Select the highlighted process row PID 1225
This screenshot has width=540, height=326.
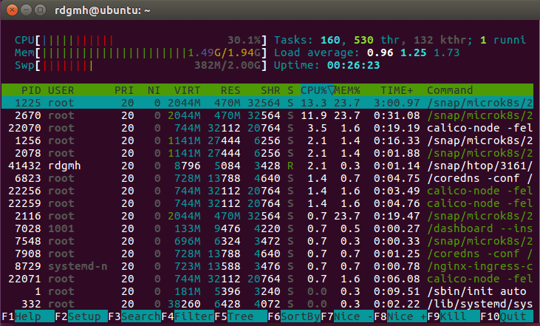click(x=267, y=103)
